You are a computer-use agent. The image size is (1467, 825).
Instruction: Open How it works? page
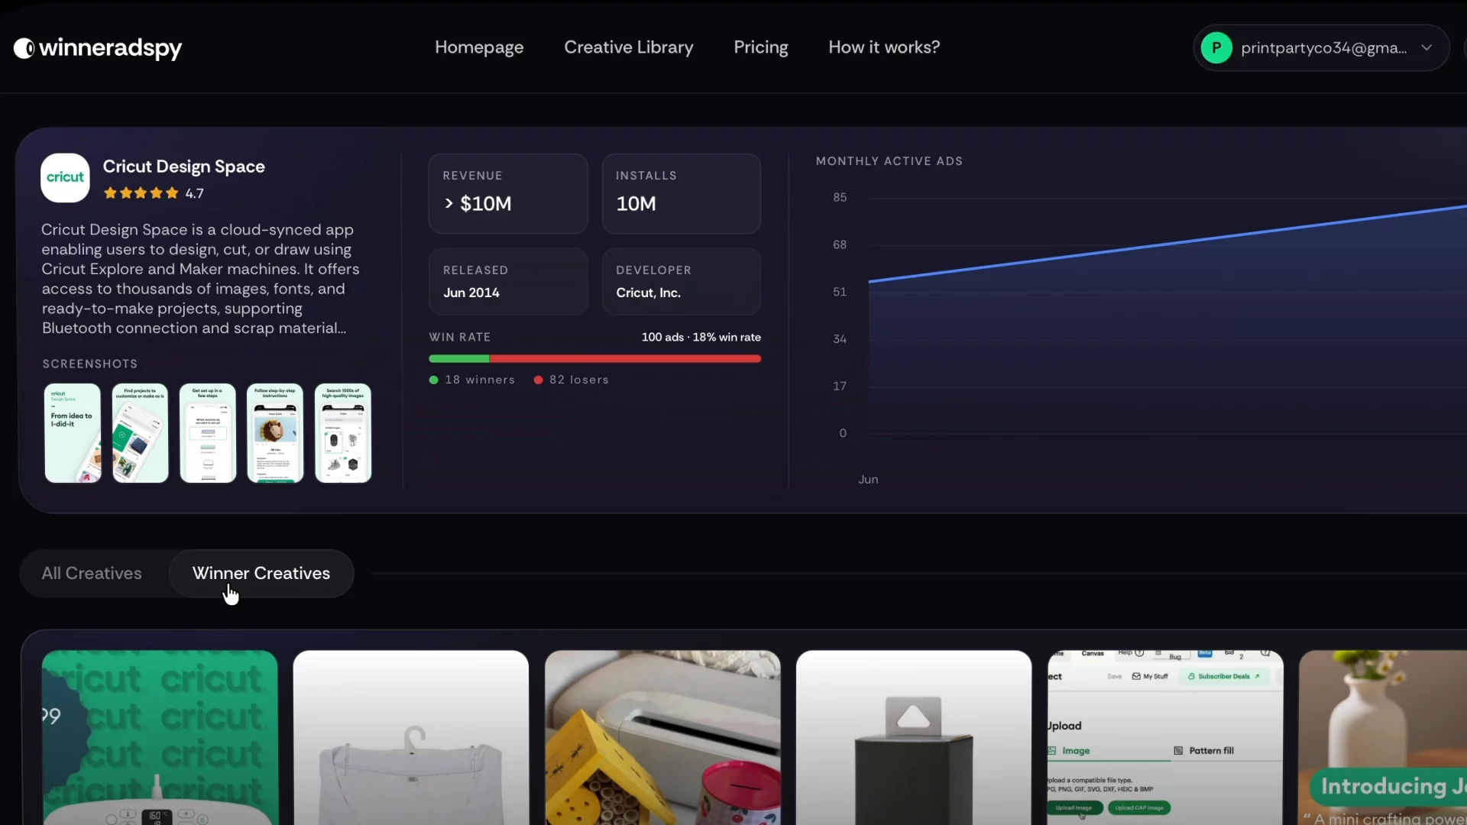(884, 47)
